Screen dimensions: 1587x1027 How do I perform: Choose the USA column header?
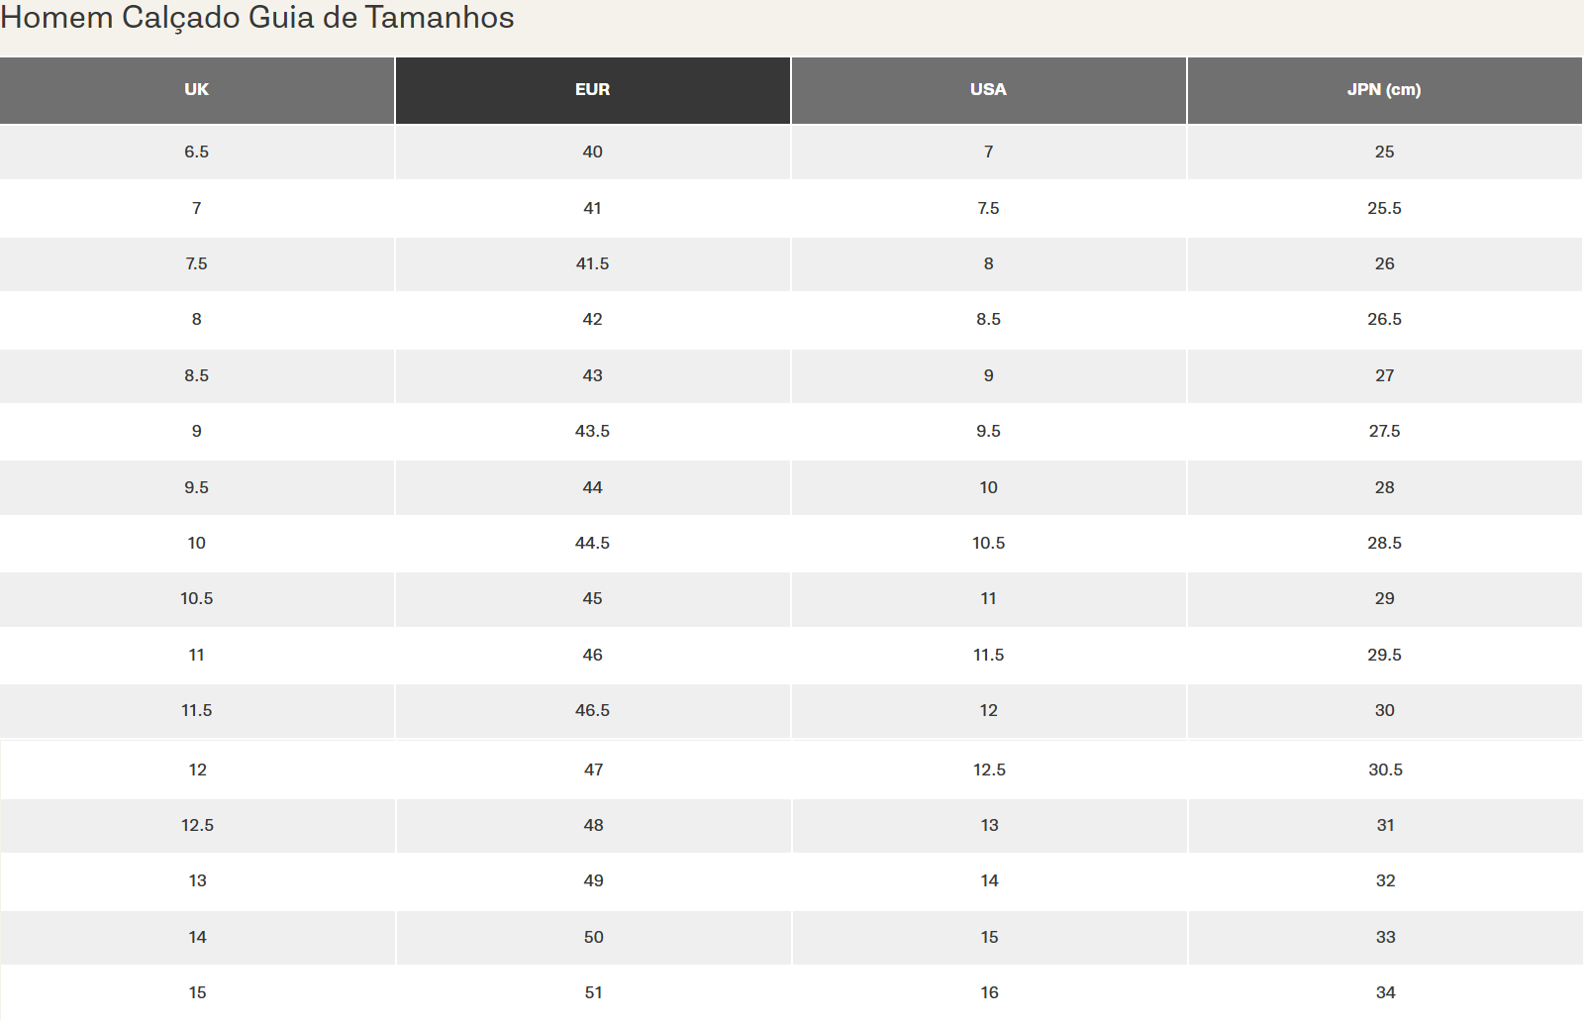tap(988, 90)
